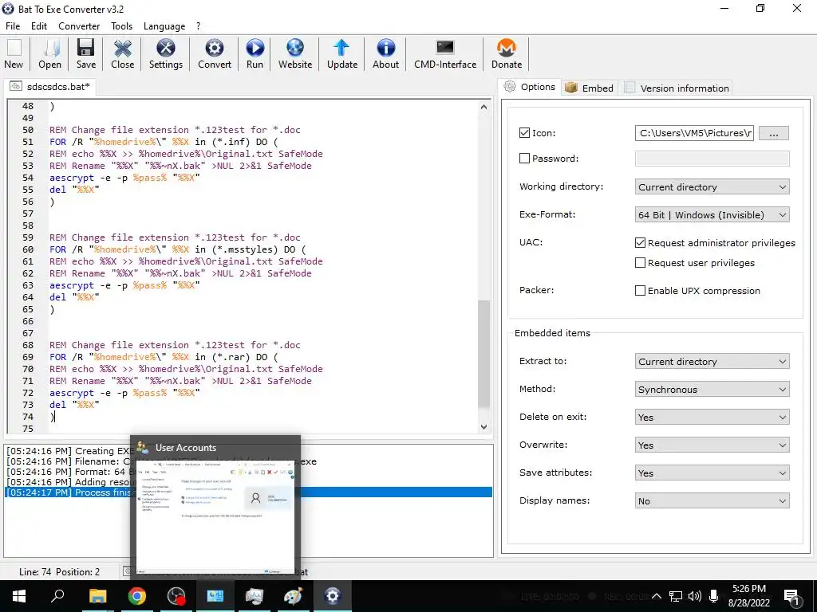Uncheck the Icon checkbox
The image size is (817, 612).
pyautogui.click(x=525, y=133)
